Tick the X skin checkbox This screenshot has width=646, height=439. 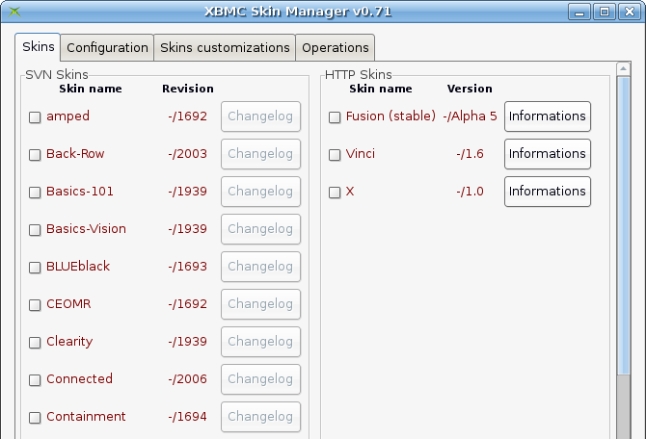[x=335, y=193]
